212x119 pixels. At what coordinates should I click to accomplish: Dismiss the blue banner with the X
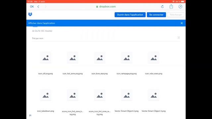[182, 23]
